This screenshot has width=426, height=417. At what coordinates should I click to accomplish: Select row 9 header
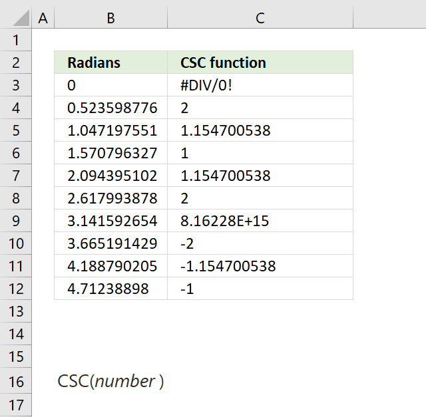pos(16,220)
